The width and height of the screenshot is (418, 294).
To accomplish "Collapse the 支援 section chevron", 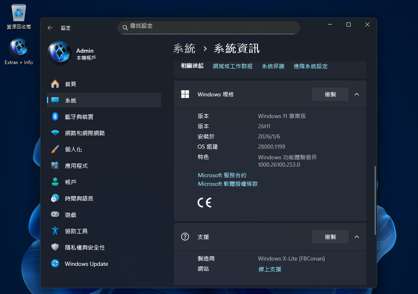I will [x=357, y=237].
